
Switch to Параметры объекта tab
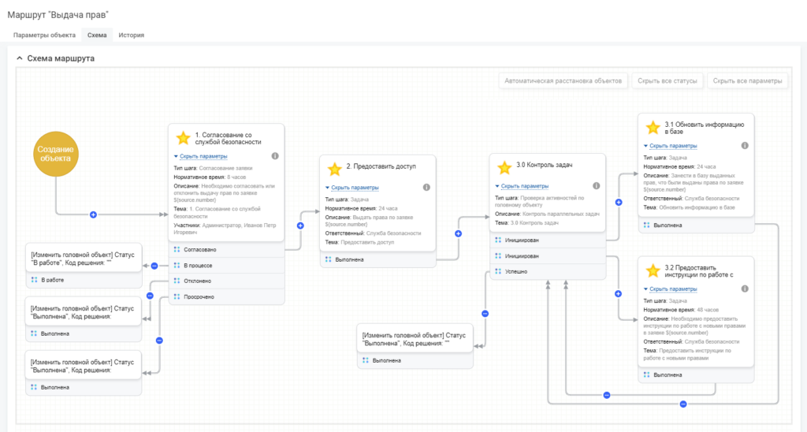tap(44, 35)
